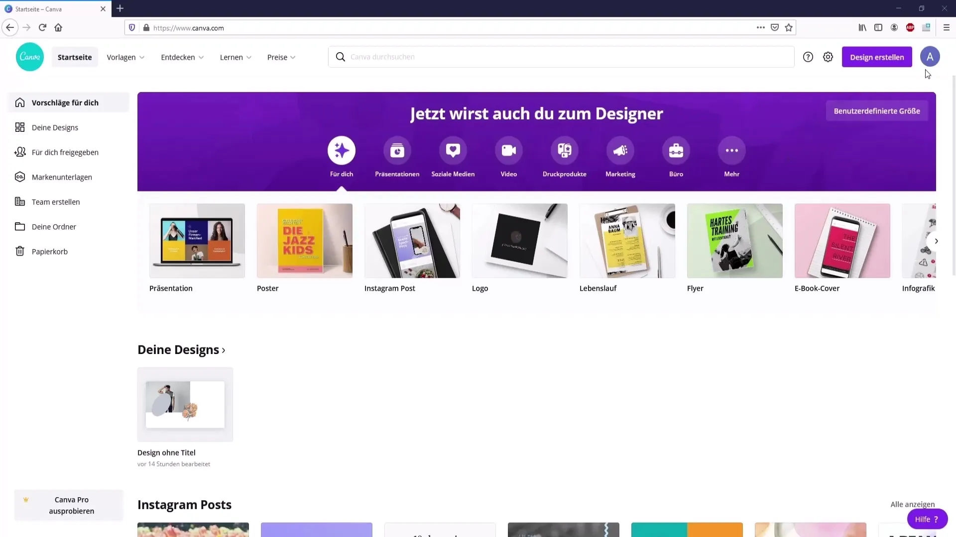This screenshot has width=956, height=537.
Task: Open the Flyer template thumbnail
Action: 735,241
